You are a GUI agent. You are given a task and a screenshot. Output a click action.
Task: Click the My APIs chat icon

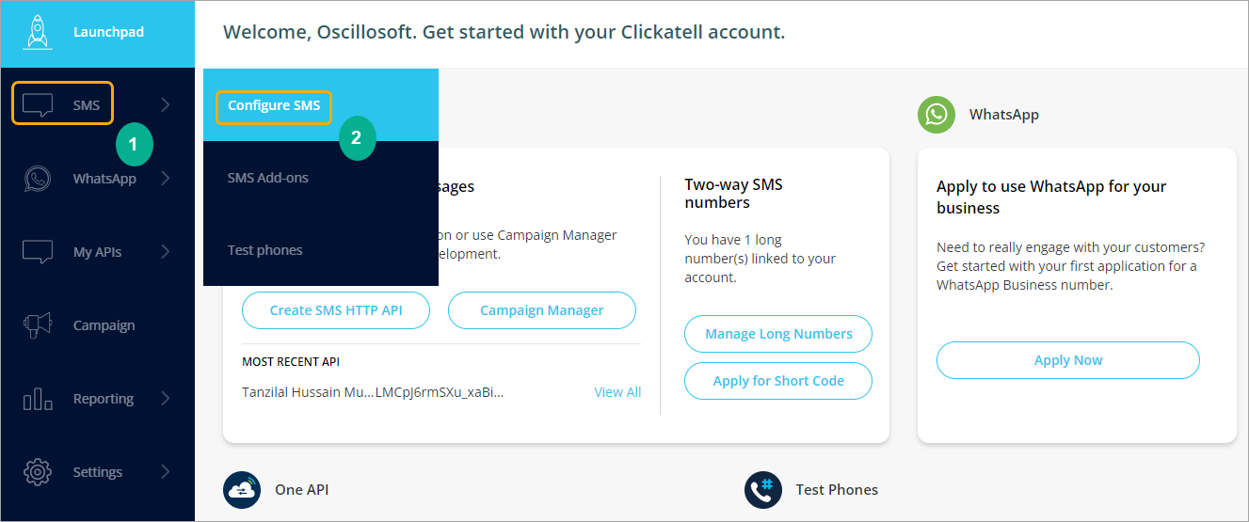38,252
